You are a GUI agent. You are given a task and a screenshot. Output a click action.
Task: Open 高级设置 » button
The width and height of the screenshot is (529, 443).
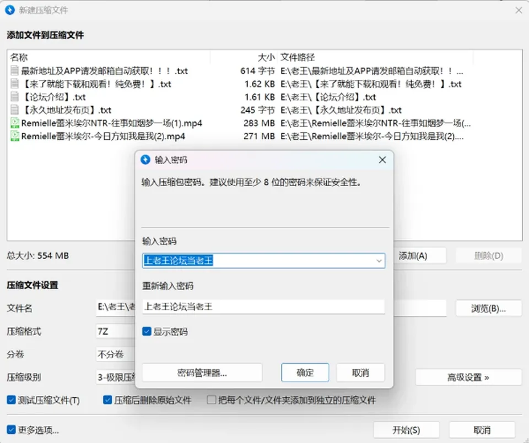pos(468,378)
